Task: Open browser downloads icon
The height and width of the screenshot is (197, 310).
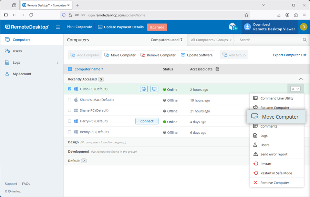Action: coord(279,15)
